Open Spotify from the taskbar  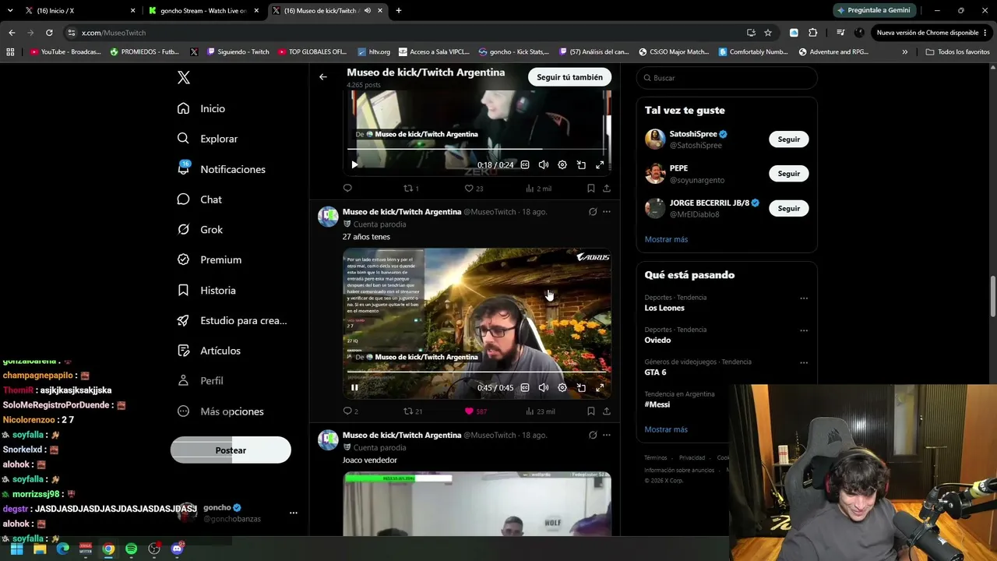pyautogui.click(x=132, y=549)
